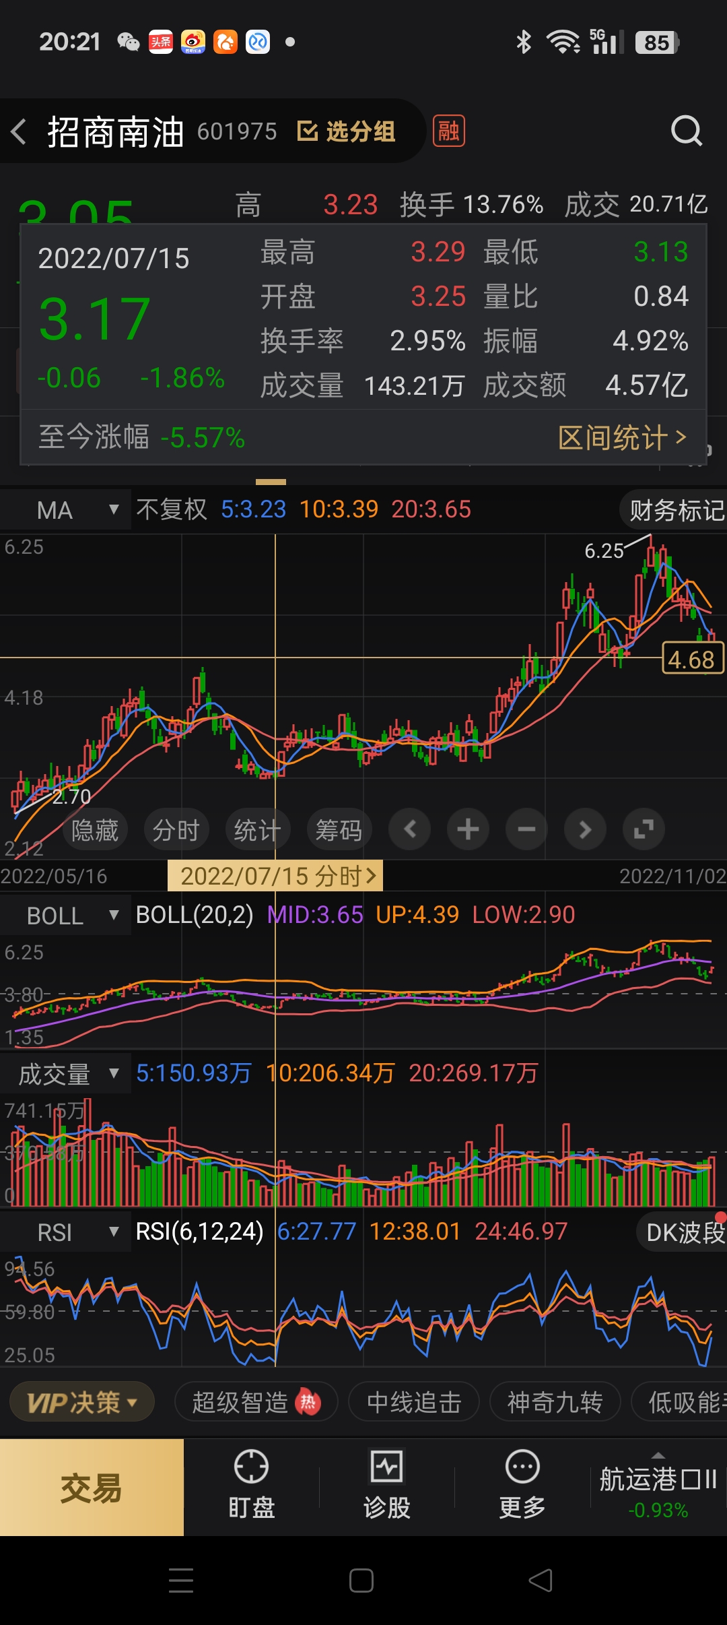Tap the 交易 trade button
Screen dimensions: 727x1625
click(x=92, y=1488)
